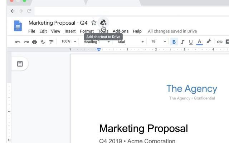Select the paint format roller icon
This screenshot has width=229, height=143.
click(51, 42)
